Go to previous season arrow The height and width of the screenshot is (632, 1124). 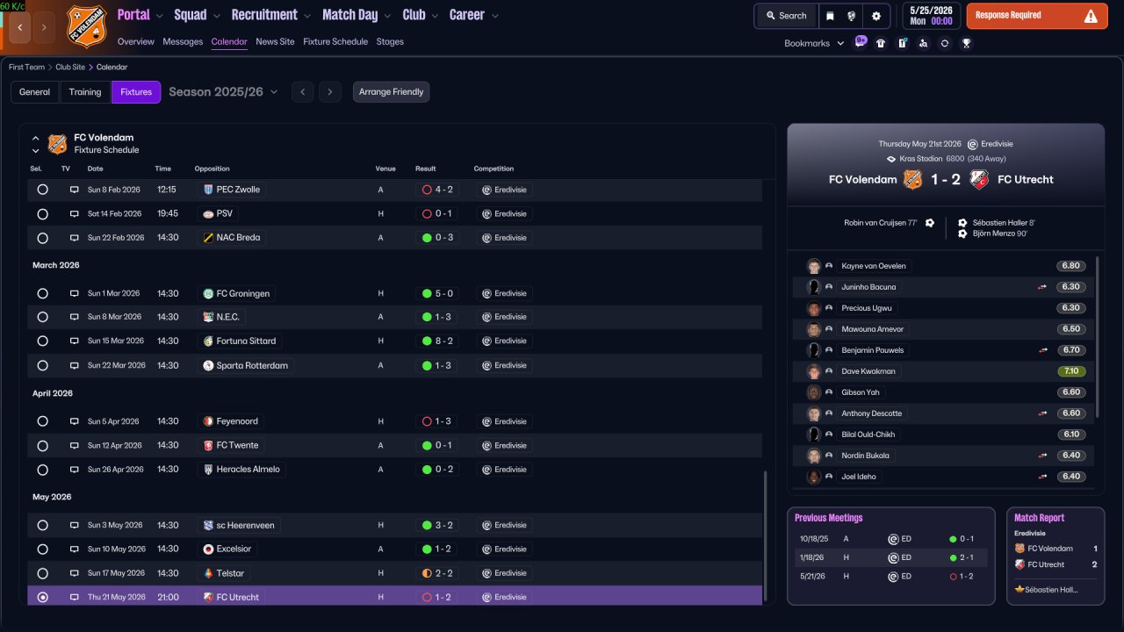pyautogui.click(x=302, y=92)
